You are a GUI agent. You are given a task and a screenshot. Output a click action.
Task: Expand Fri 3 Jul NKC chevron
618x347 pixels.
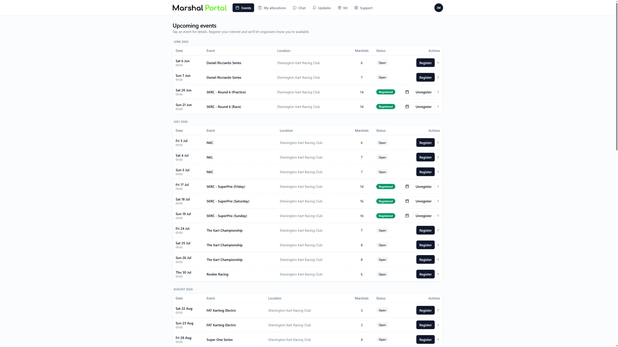point(438,143)
